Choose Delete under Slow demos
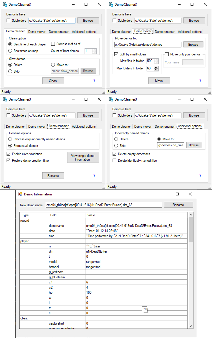This screenshot has height=338, width=212. click(10, 65)
